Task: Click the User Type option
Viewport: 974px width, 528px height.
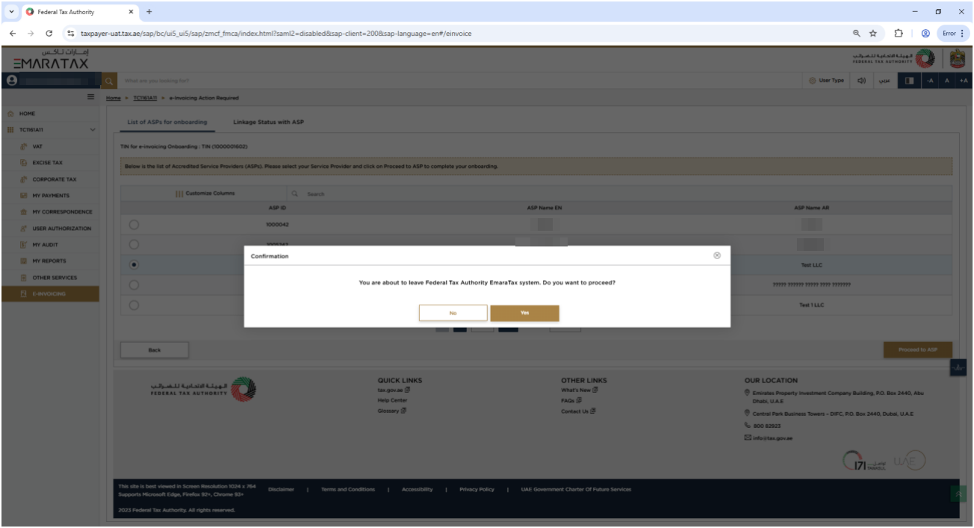Action: (x=826, y=80)
